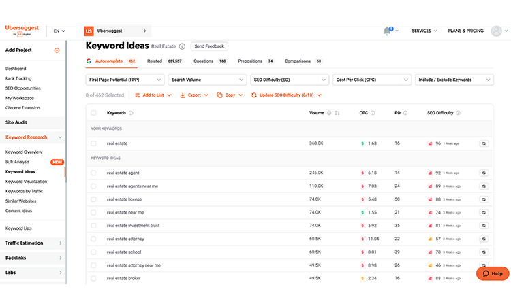Viewport: 511px width, 306px height.
Task: Open Rank Tracking in sidebar
Action: (x=18, y=78)
